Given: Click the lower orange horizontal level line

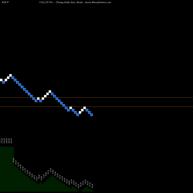Looking at the screenshot, I should pos(96,107).
